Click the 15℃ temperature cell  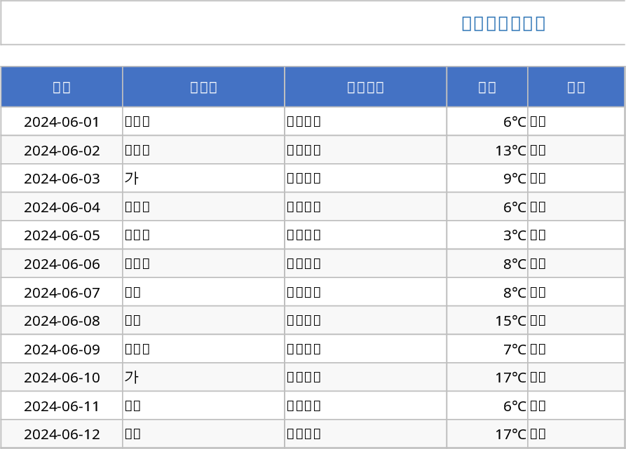coord(487,321)
